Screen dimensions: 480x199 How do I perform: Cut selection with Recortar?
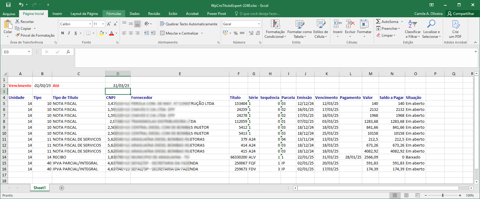[x=24, y=22]
